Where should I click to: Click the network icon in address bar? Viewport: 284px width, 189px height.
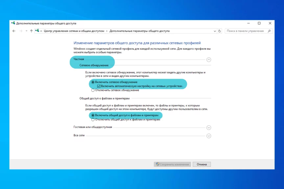(x=37, y=31)
